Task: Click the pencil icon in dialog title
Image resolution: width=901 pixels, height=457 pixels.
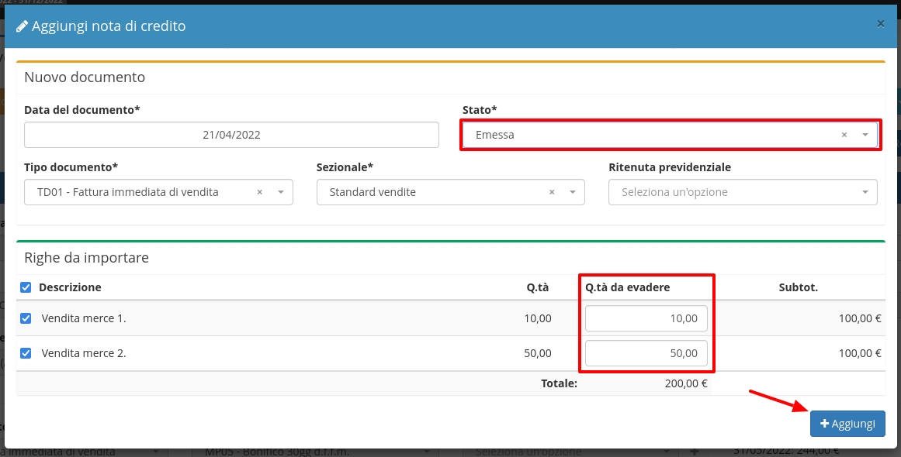Action: (x=23, y=26)
